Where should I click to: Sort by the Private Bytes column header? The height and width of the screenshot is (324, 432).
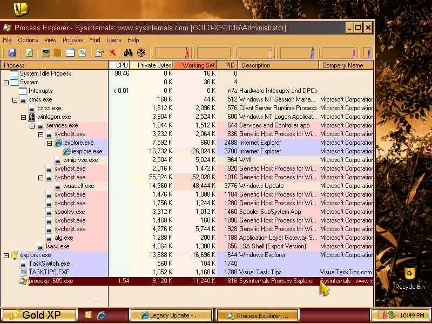151,65
